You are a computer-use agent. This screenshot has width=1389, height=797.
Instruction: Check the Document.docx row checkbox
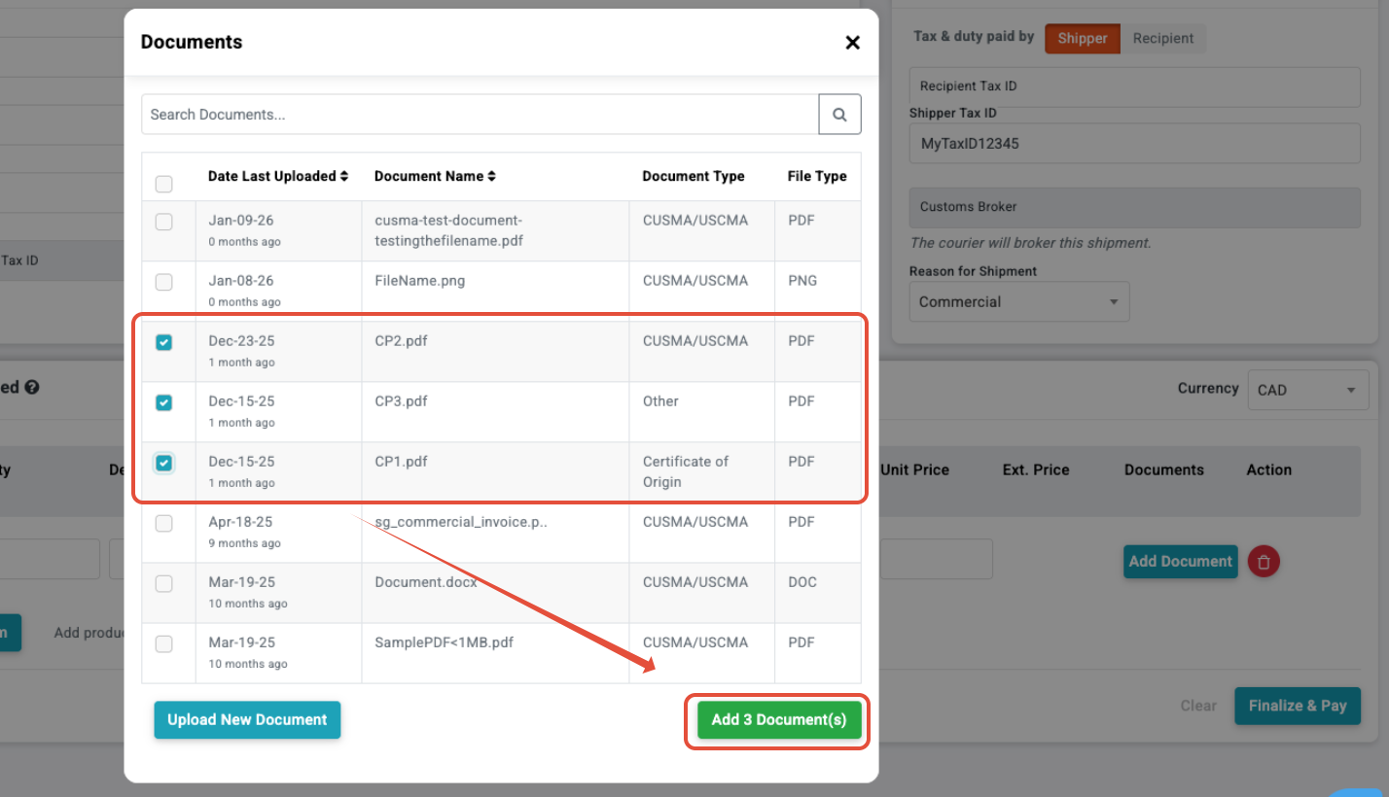pyautogui.click(x=164, y=583)
